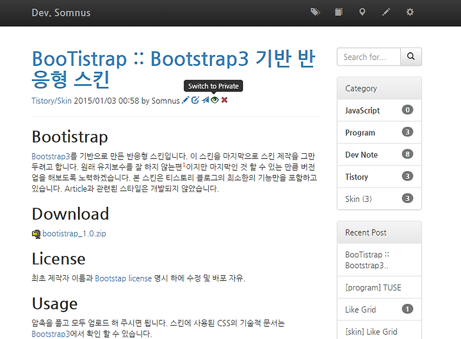
Task: Select Tistory category
Action: pos(379,177)
